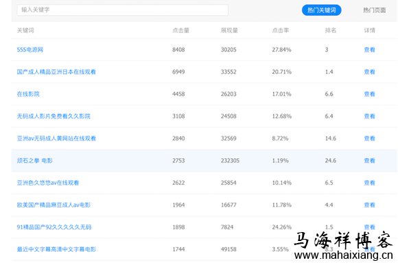Click 查看 for 在线影院
This screenshot has width=398, height=267.
click(369, 94)
